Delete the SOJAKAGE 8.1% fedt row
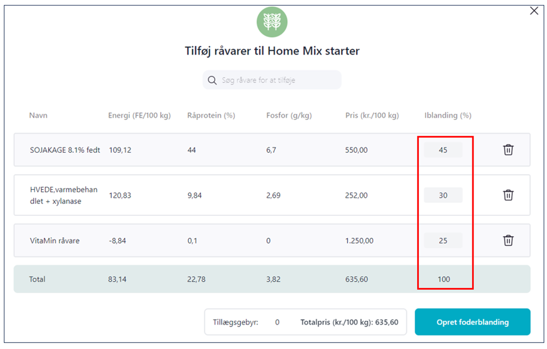 coord(508,150)
